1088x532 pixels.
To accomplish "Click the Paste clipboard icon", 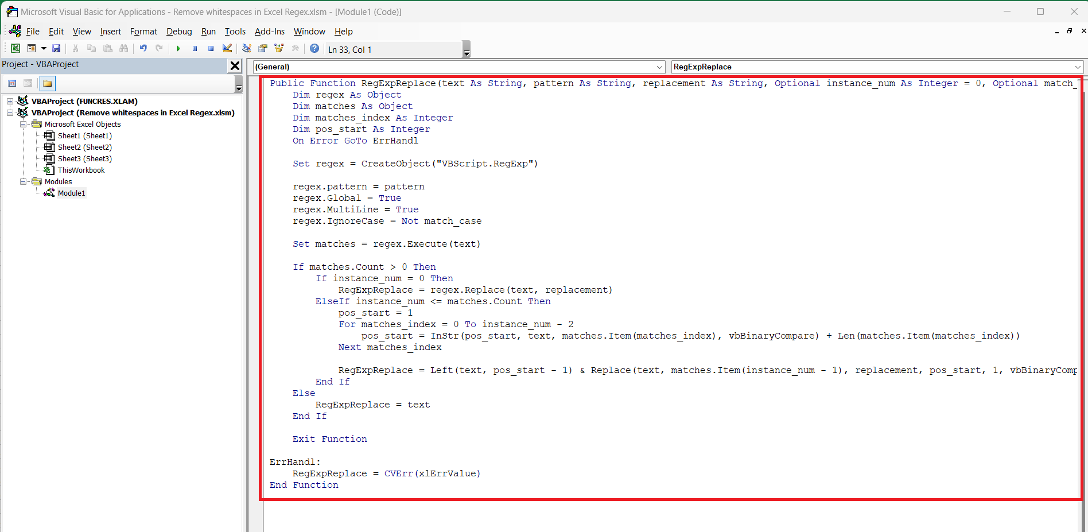I will pyautogui.click(x=107, y=49).
